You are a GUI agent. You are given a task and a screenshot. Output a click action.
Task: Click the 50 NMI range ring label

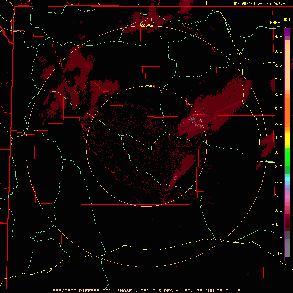click(x=146, y=86)
